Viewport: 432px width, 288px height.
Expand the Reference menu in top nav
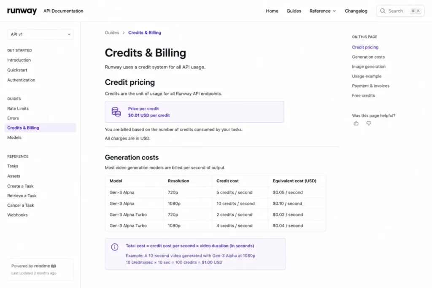(x=322, y=11)
